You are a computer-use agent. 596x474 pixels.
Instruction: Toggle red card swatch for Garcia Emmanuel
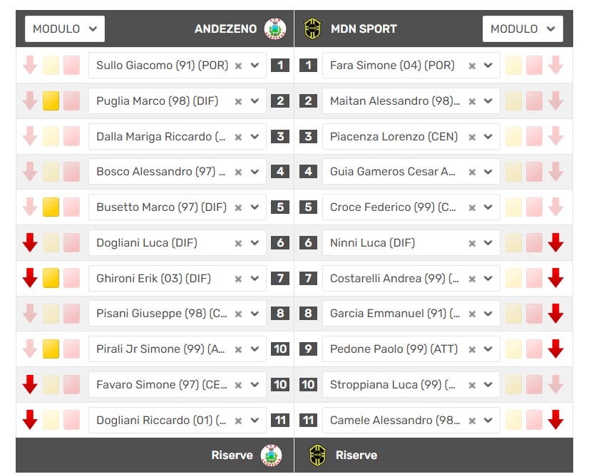point(534,314)
